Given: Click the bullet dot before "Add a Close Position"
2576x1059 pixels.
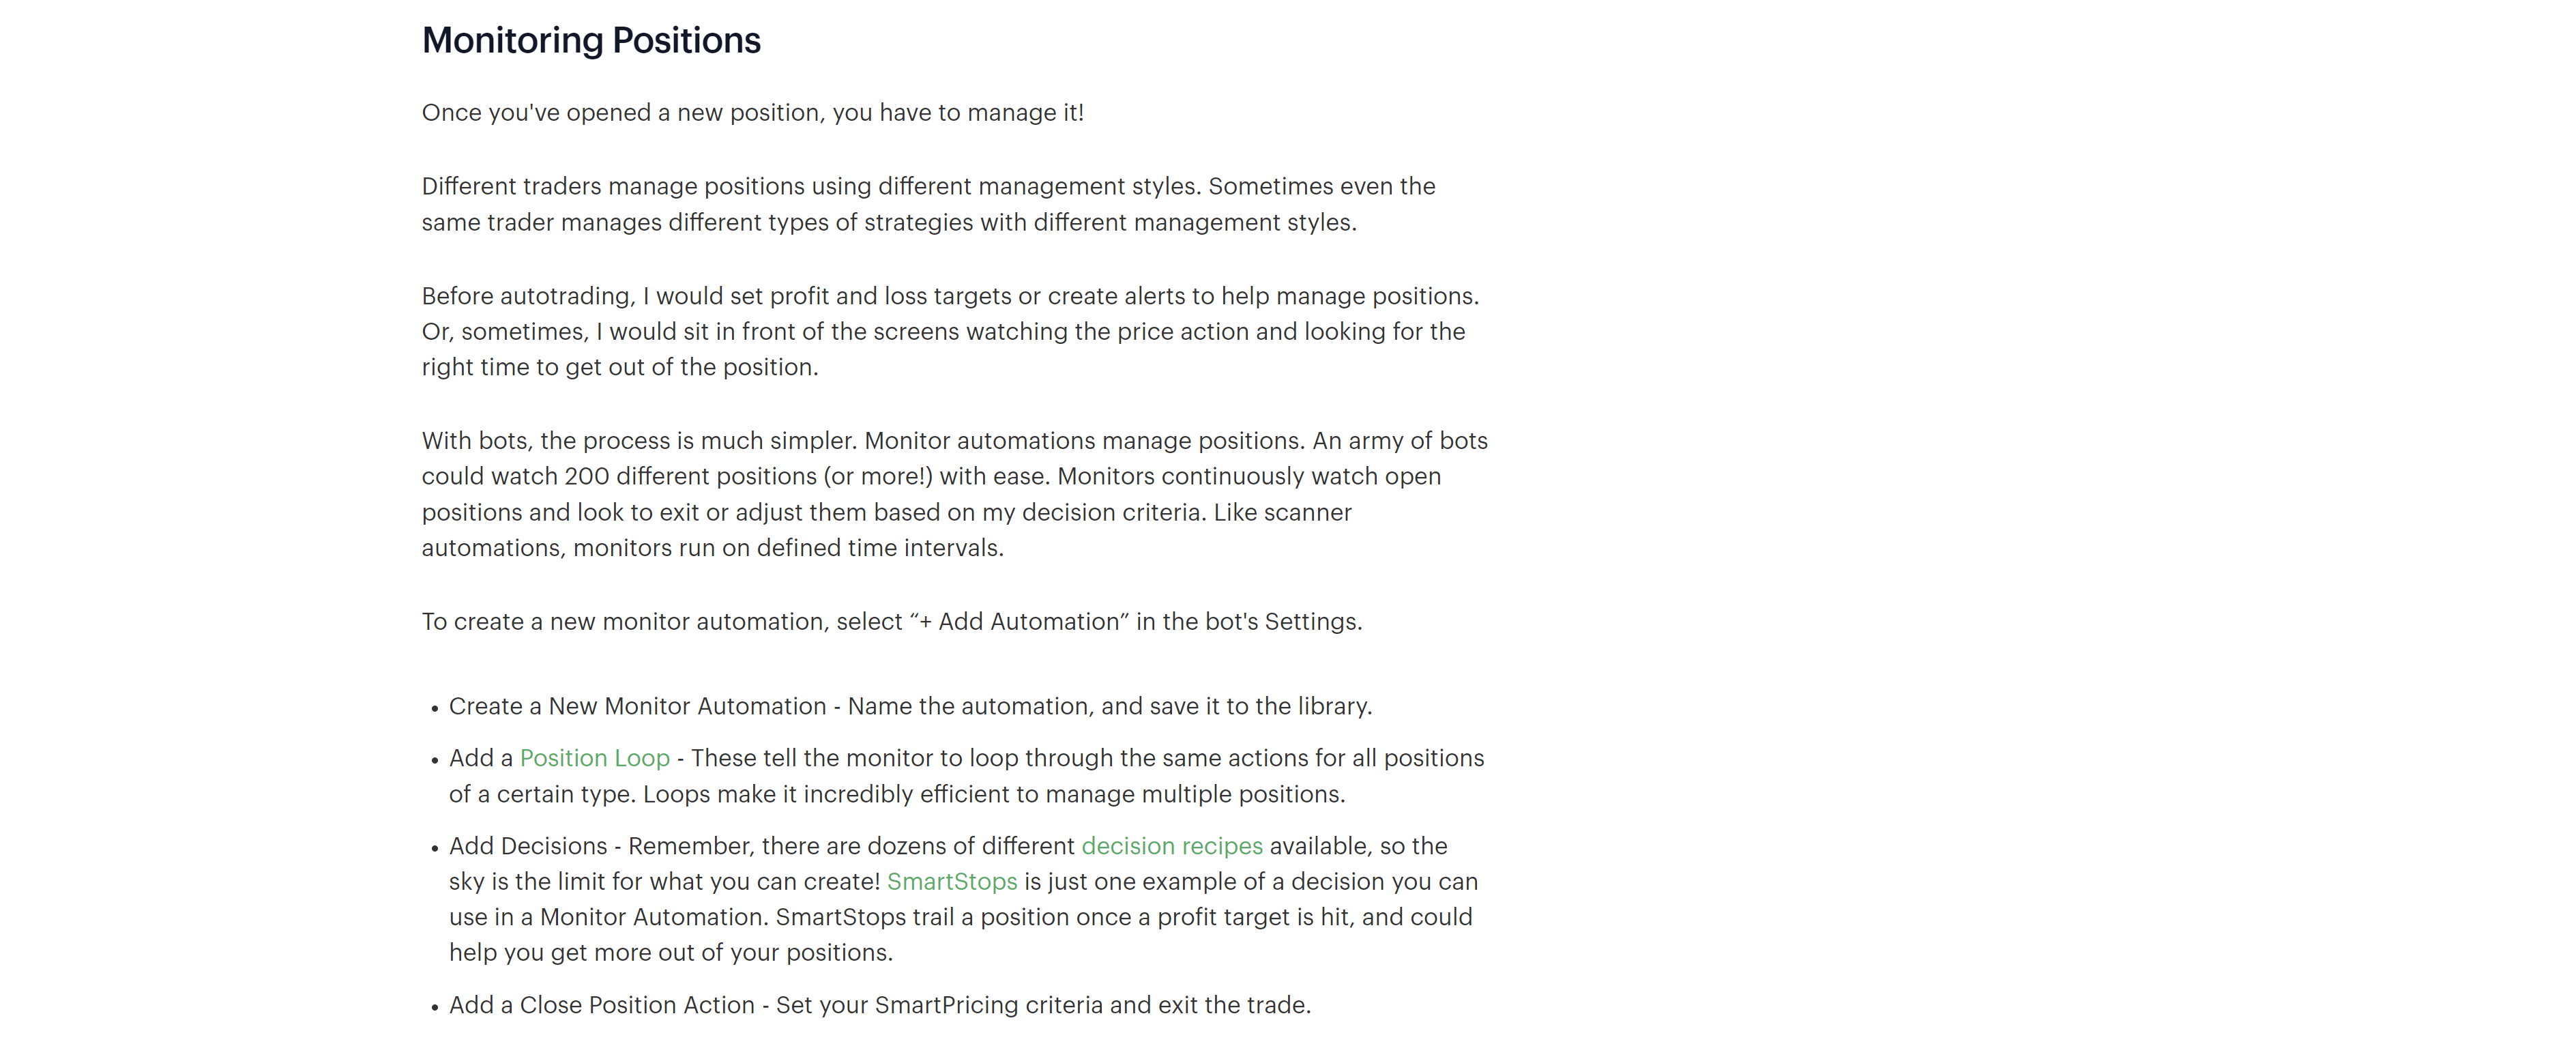Looking at the screenshot, I should 435,1008.
